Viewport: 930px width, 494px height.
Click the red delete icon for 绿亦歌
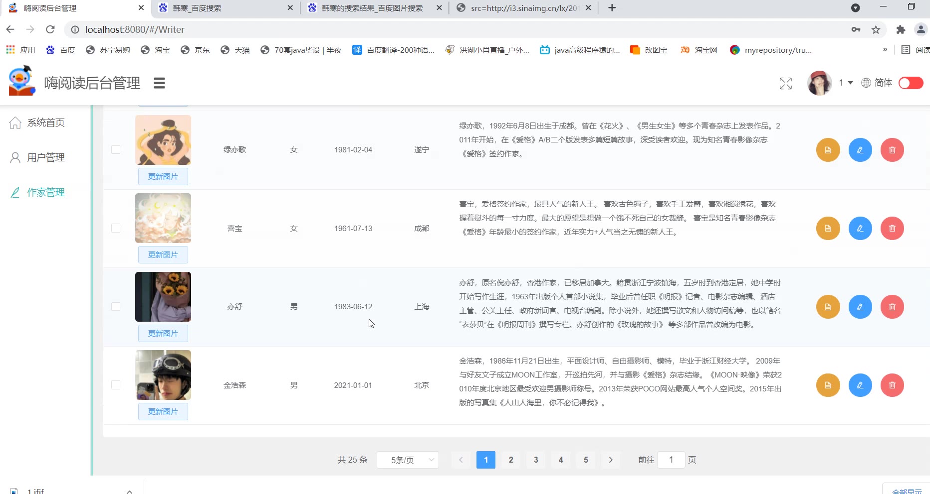click(x=892, y=150)
